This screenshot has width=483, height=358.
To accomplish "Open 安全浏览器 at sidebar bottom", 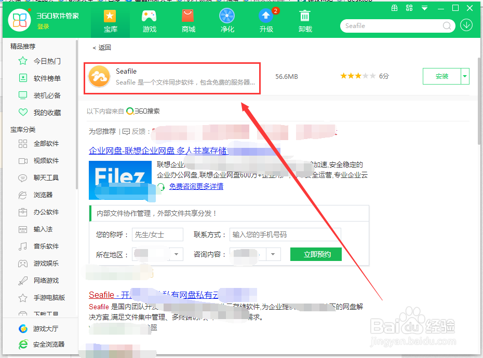I will [x=41, y=344].
